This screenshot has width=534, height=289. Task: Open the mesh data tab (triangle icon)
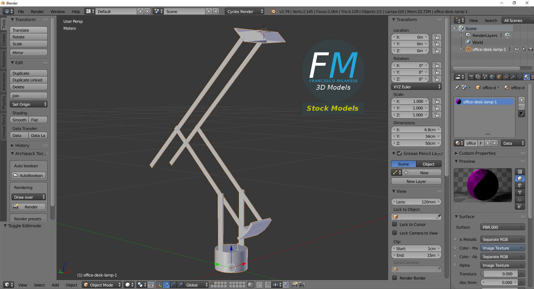pos(520,77)
